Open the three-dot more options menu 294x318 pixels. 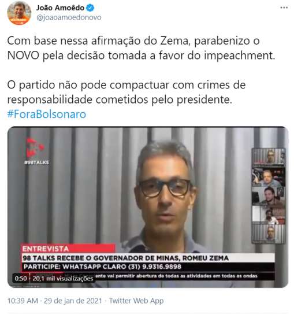[284, 8]
